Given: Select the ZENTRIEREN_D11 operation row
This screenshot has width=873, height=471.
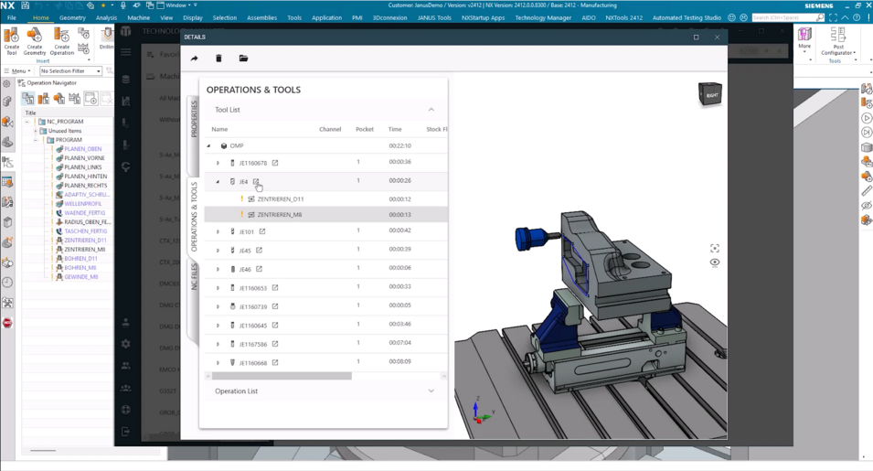Looking at the screenshot, I should pyautogui.click(x=325, y=198).
